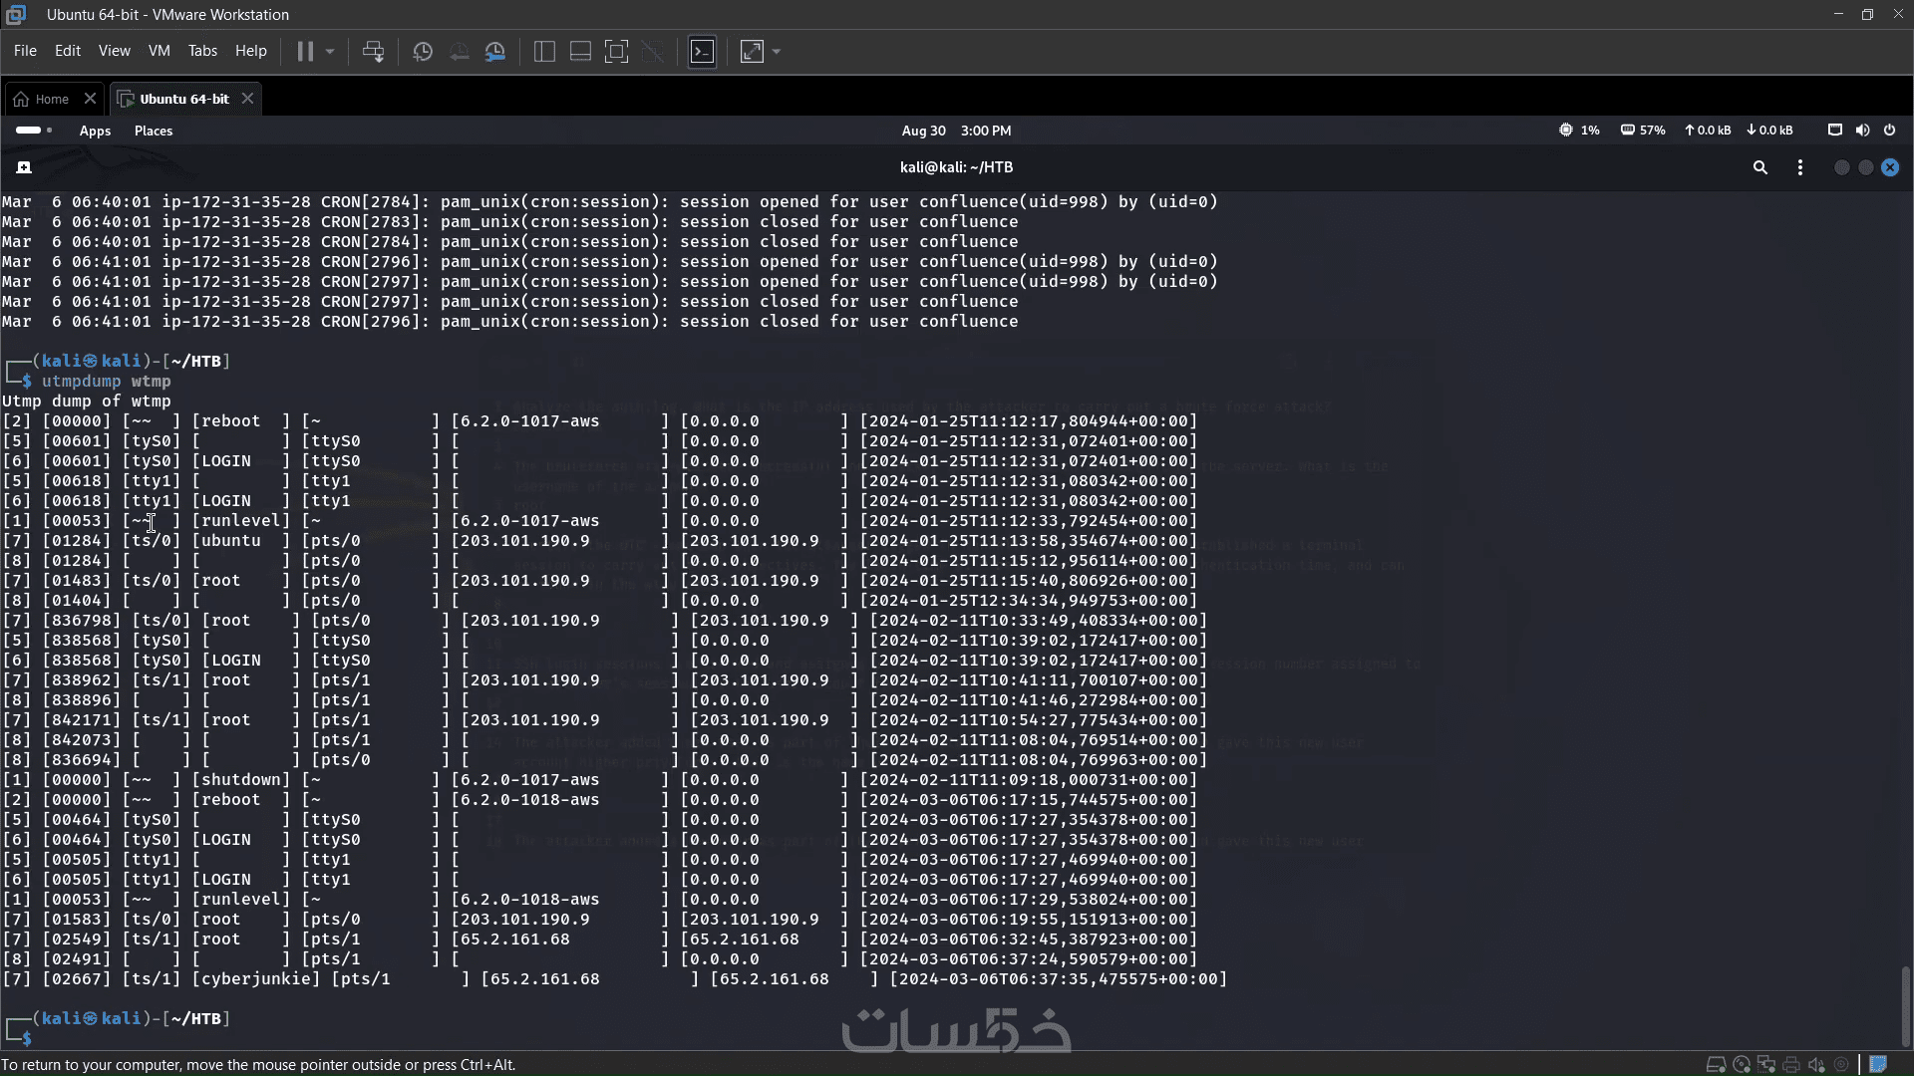The width and height of the screenshot is (1914, 1076).
Task: Toggle the console view button
Action: point(702,52)
